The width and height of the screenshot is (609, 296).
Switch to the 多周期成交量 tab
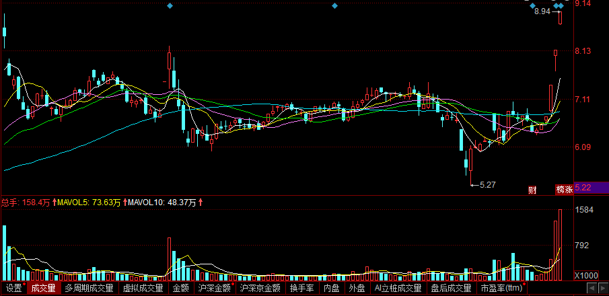[89, 288]
